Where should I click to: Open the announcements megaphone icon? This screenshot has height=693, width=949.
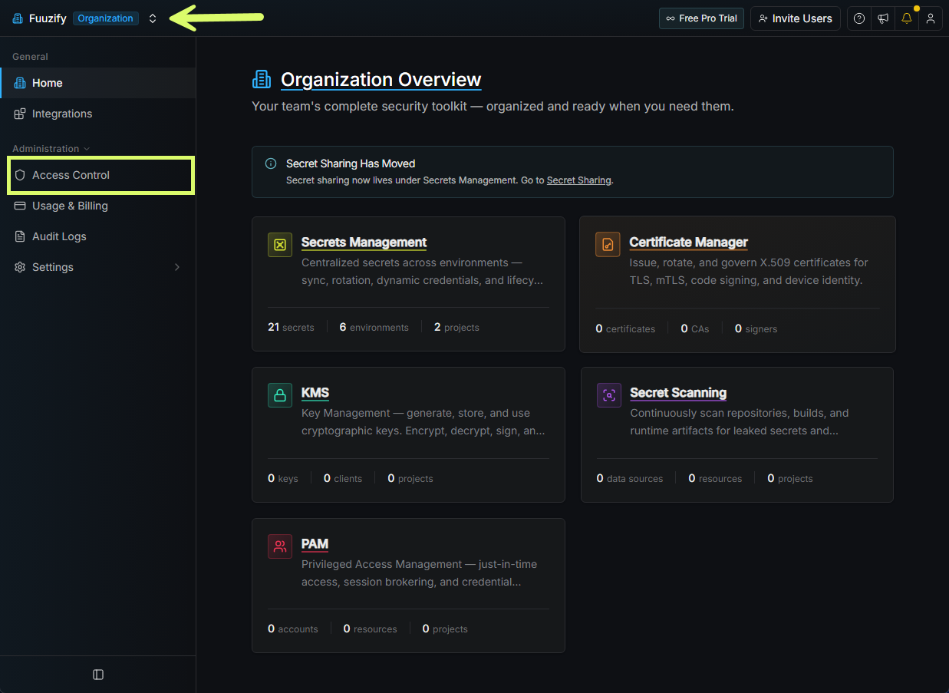(883, 18)
